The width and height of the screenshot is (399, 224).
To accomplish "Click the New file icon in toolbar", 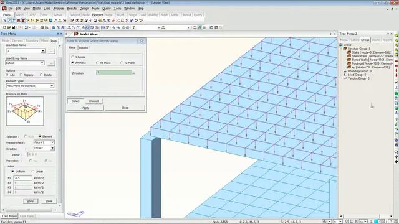I will [x=4, y=27].
